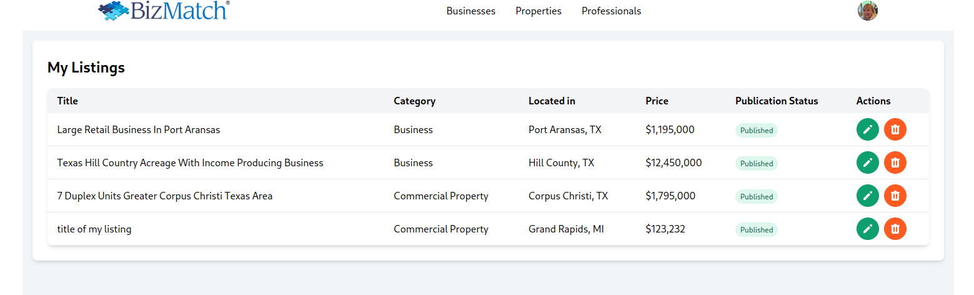Select the 7 Duplex Units Greater Corpus Christi title

(x=164, y=196)
